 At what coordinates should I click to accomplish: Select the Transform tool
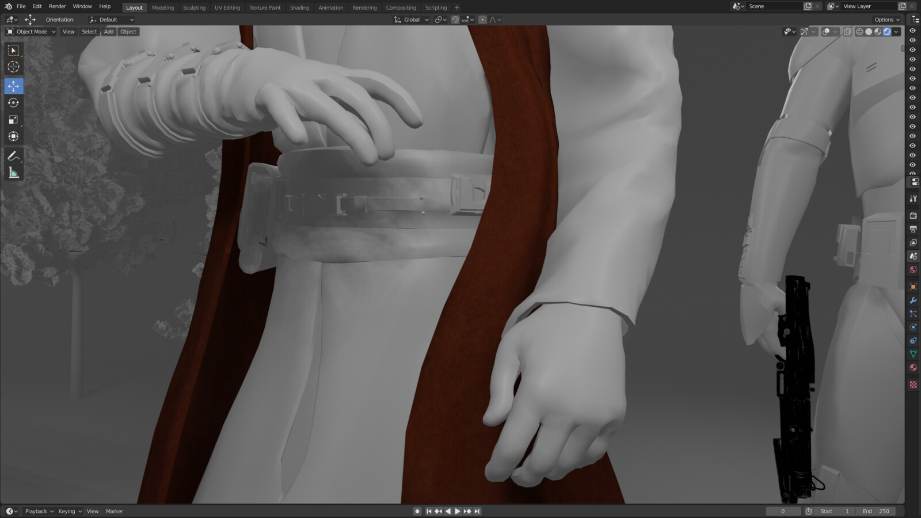pyautogui.click(x=13, y=136)
